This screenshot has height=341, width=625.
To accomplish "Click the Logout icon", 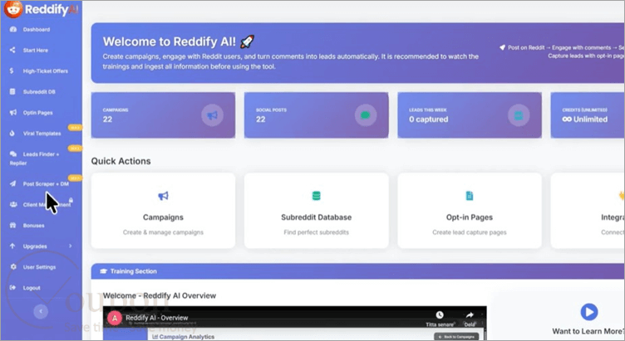I will pyautogui.click(x=12, y=288).
